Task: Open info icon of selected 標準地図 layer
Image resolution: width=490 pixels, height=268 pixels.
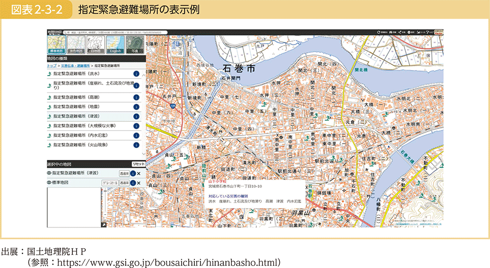Action: 133,183
